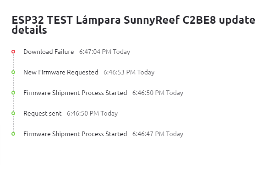Click the green Request sent status marker
Viewport: 267px width, 174px height.
pyautogui.click(x=13, y=113)
